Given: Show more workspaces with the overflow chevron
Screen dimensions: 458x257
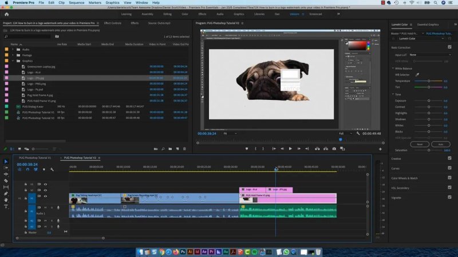Looking at the screenshot, I should 338,14.
